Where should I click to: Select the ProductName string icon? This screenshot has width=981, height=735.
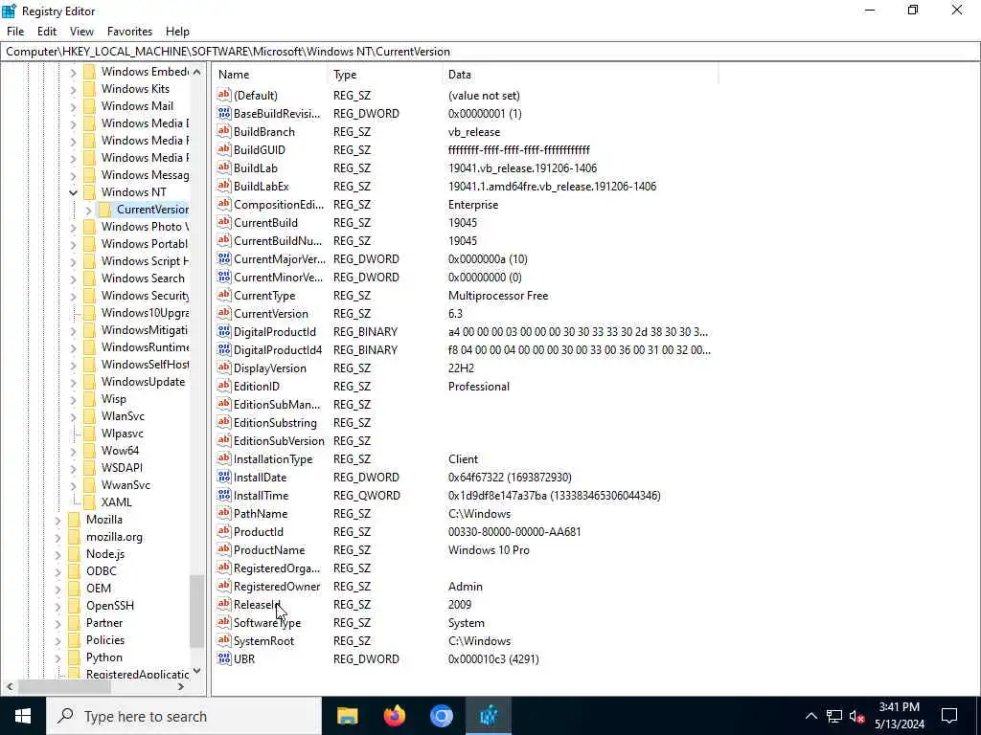(224, 549)
